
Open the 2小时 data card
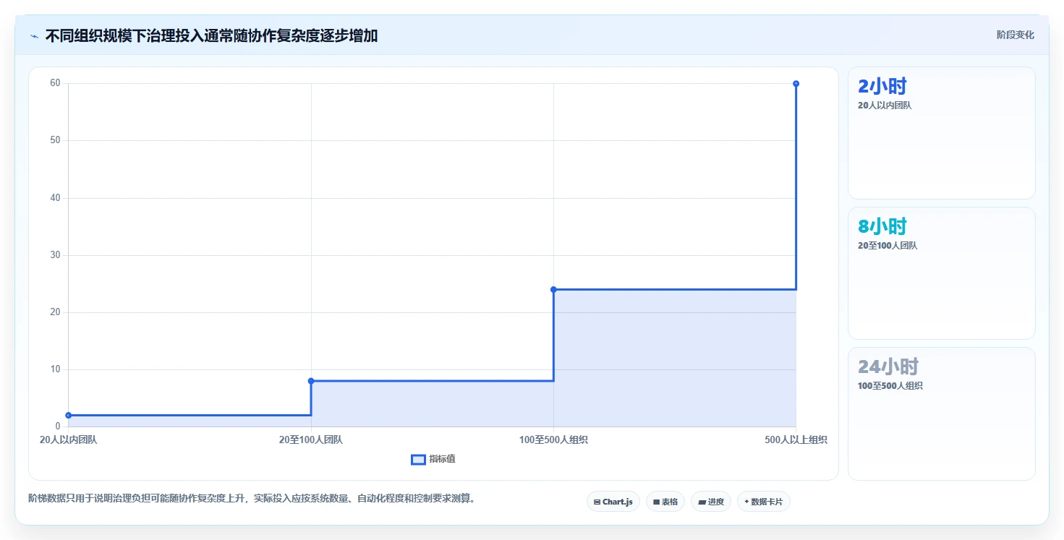[942, 133]
